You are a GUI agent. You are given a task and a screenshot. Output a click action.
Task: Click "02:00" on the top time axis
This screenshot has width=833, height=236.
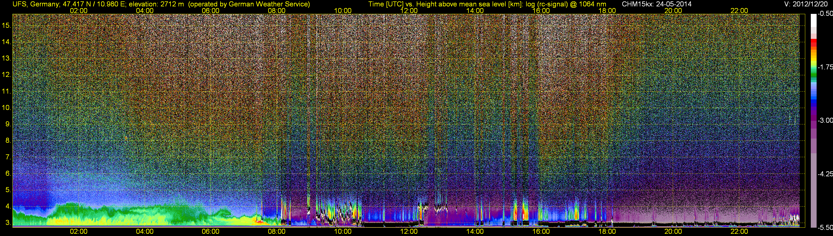[x=79, y=11]
